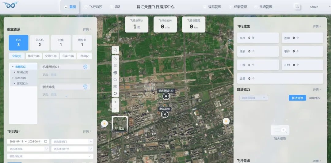Open 低空资源 详情 link

click(87, 29)
